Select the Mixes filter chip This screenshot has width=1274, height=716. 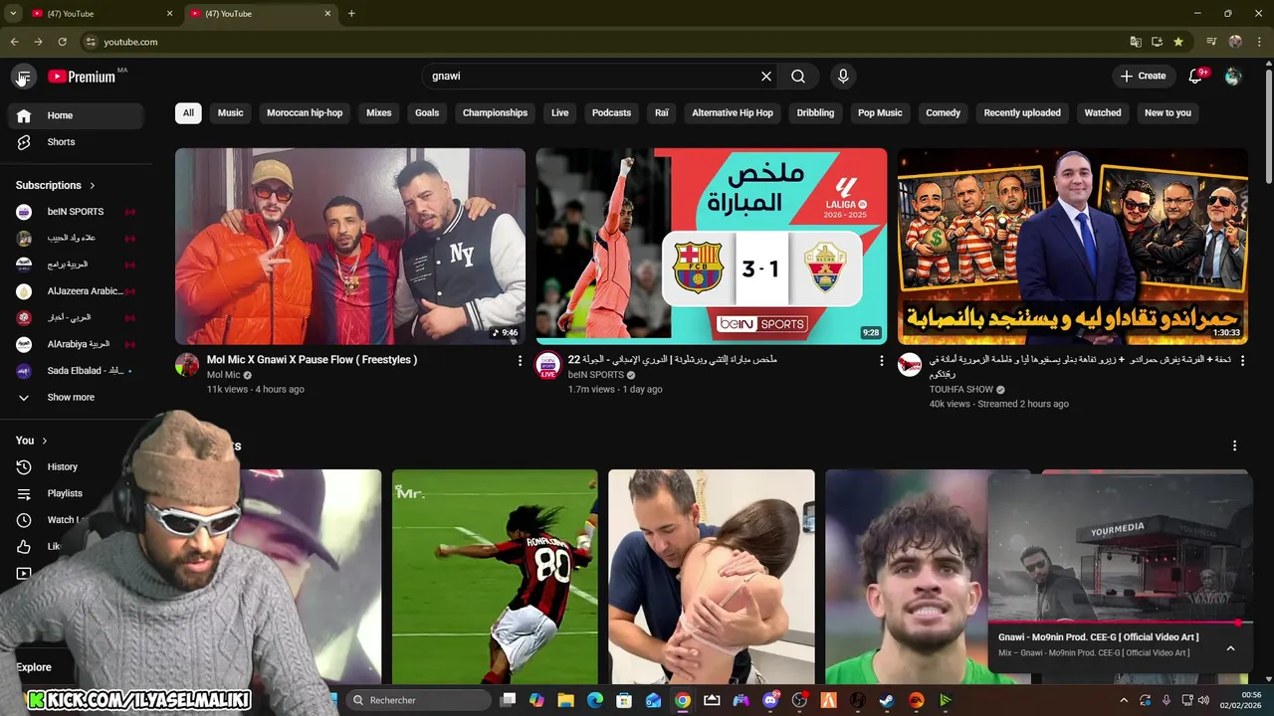tap(379, 113)
